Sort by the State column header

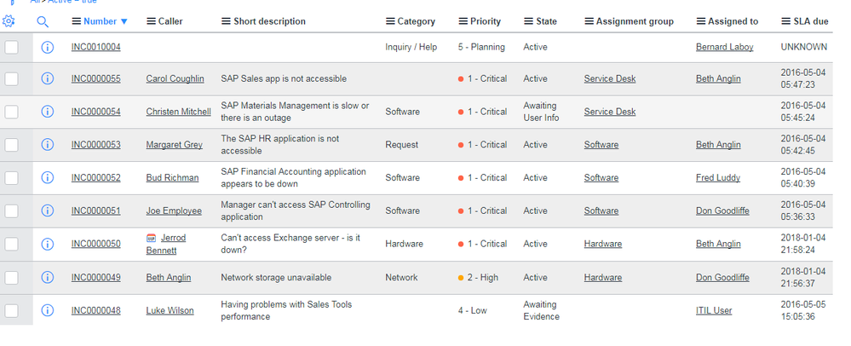(x=547, y=21)
